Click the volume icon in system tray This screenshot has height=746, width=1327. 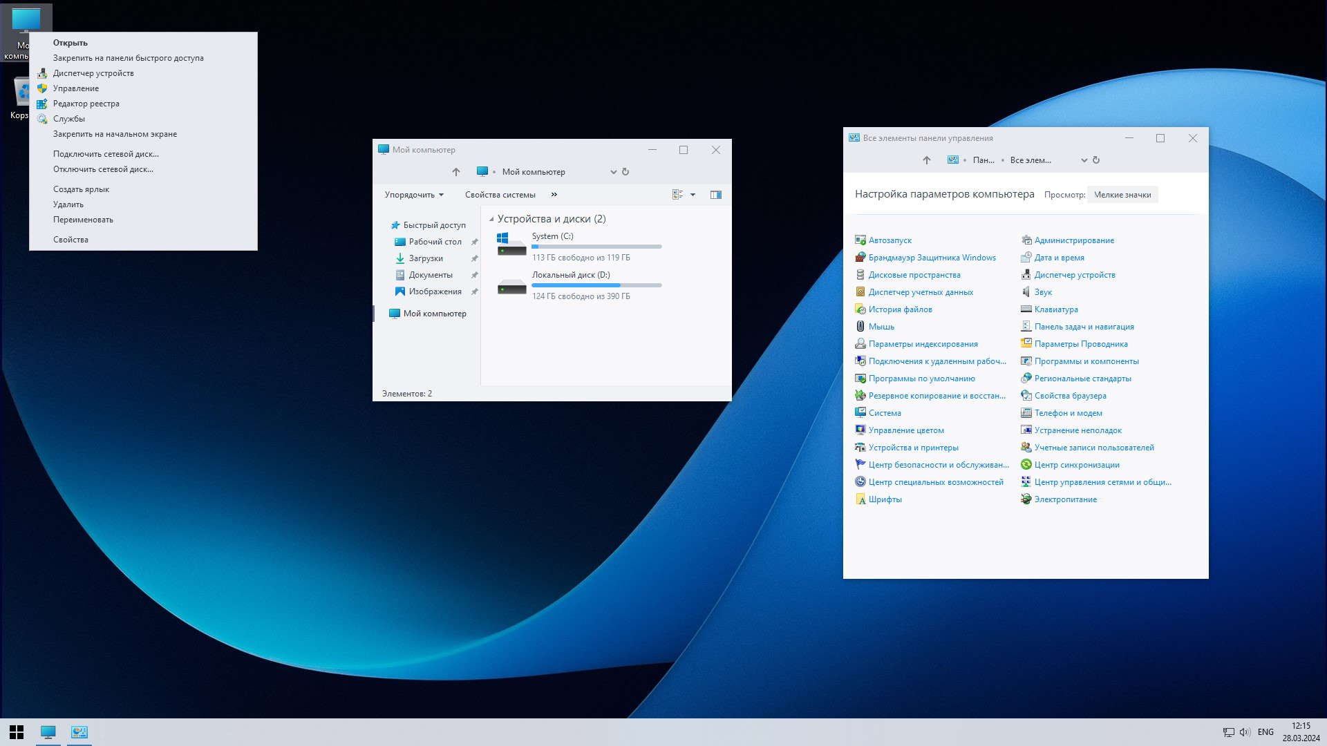click(x=1245, y=732)
